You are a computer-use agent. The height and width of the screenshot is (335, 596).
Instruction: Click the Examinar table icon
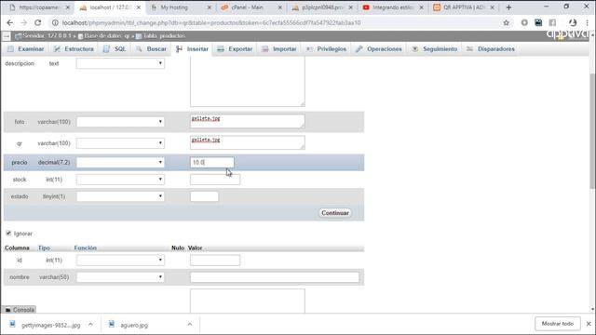point(10,49)
